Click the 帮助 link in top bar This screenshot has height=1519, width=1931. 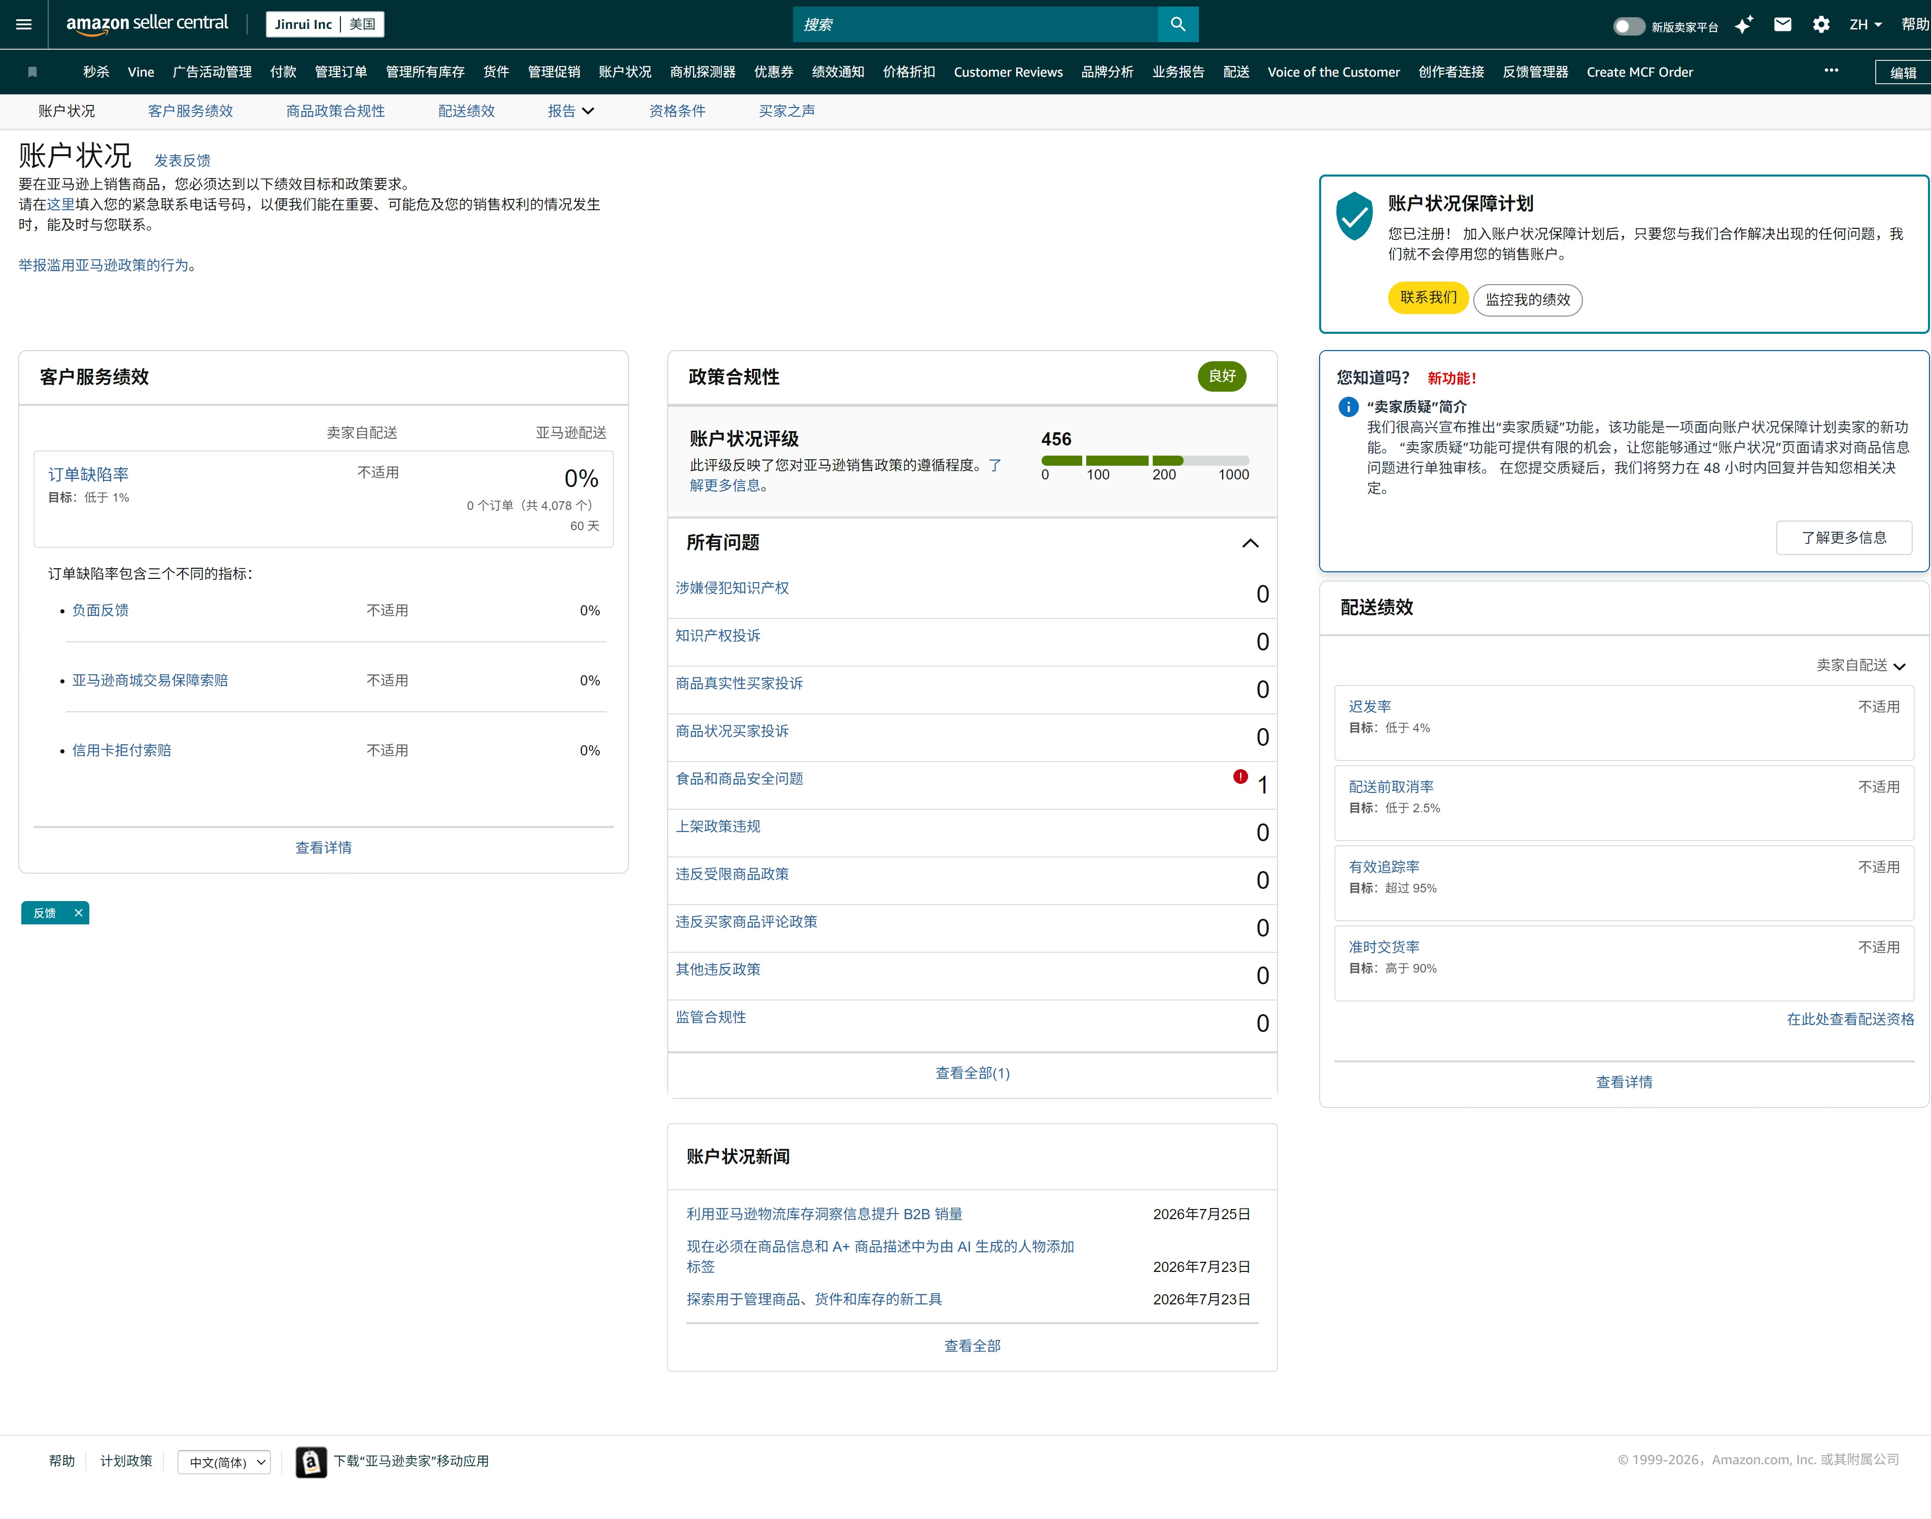[1915, 25]
